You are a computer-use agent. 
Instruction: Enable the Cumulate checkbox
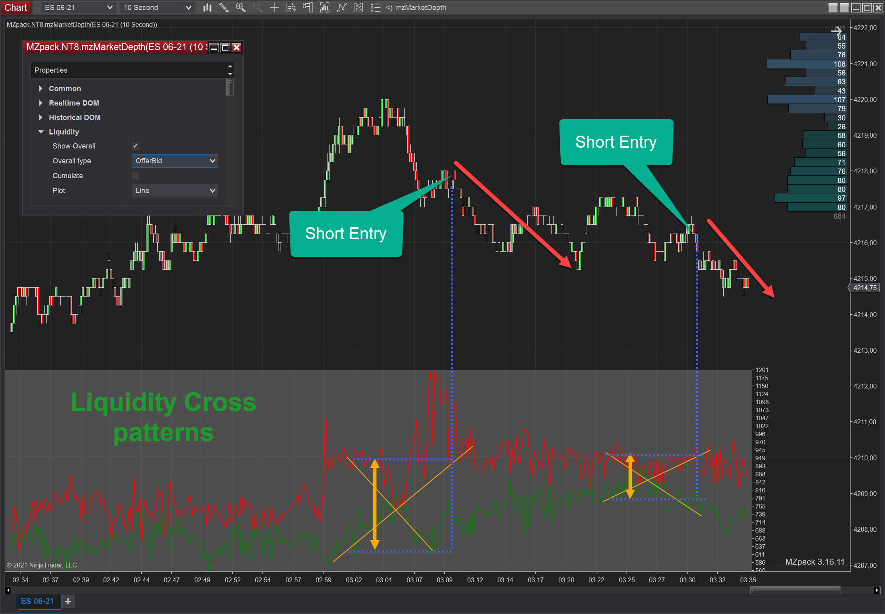coord(135,176)
